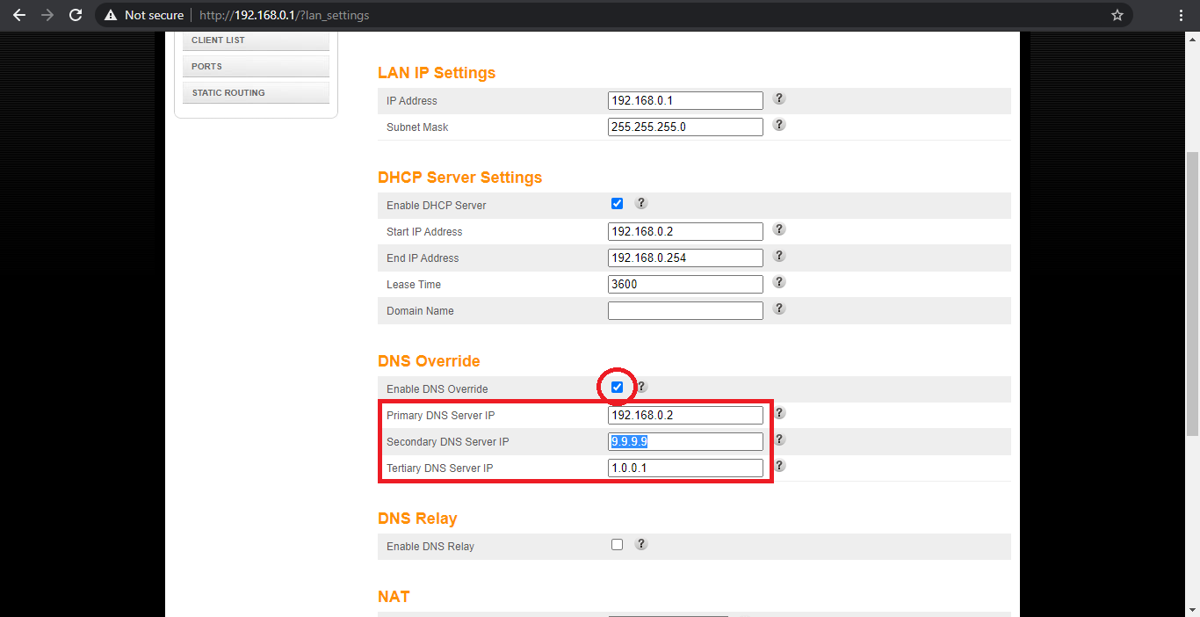Viewport: 1200px width, 617px height.
Task: Open help icon for Secondary DNS Server IP
Action: click(779, 439)
